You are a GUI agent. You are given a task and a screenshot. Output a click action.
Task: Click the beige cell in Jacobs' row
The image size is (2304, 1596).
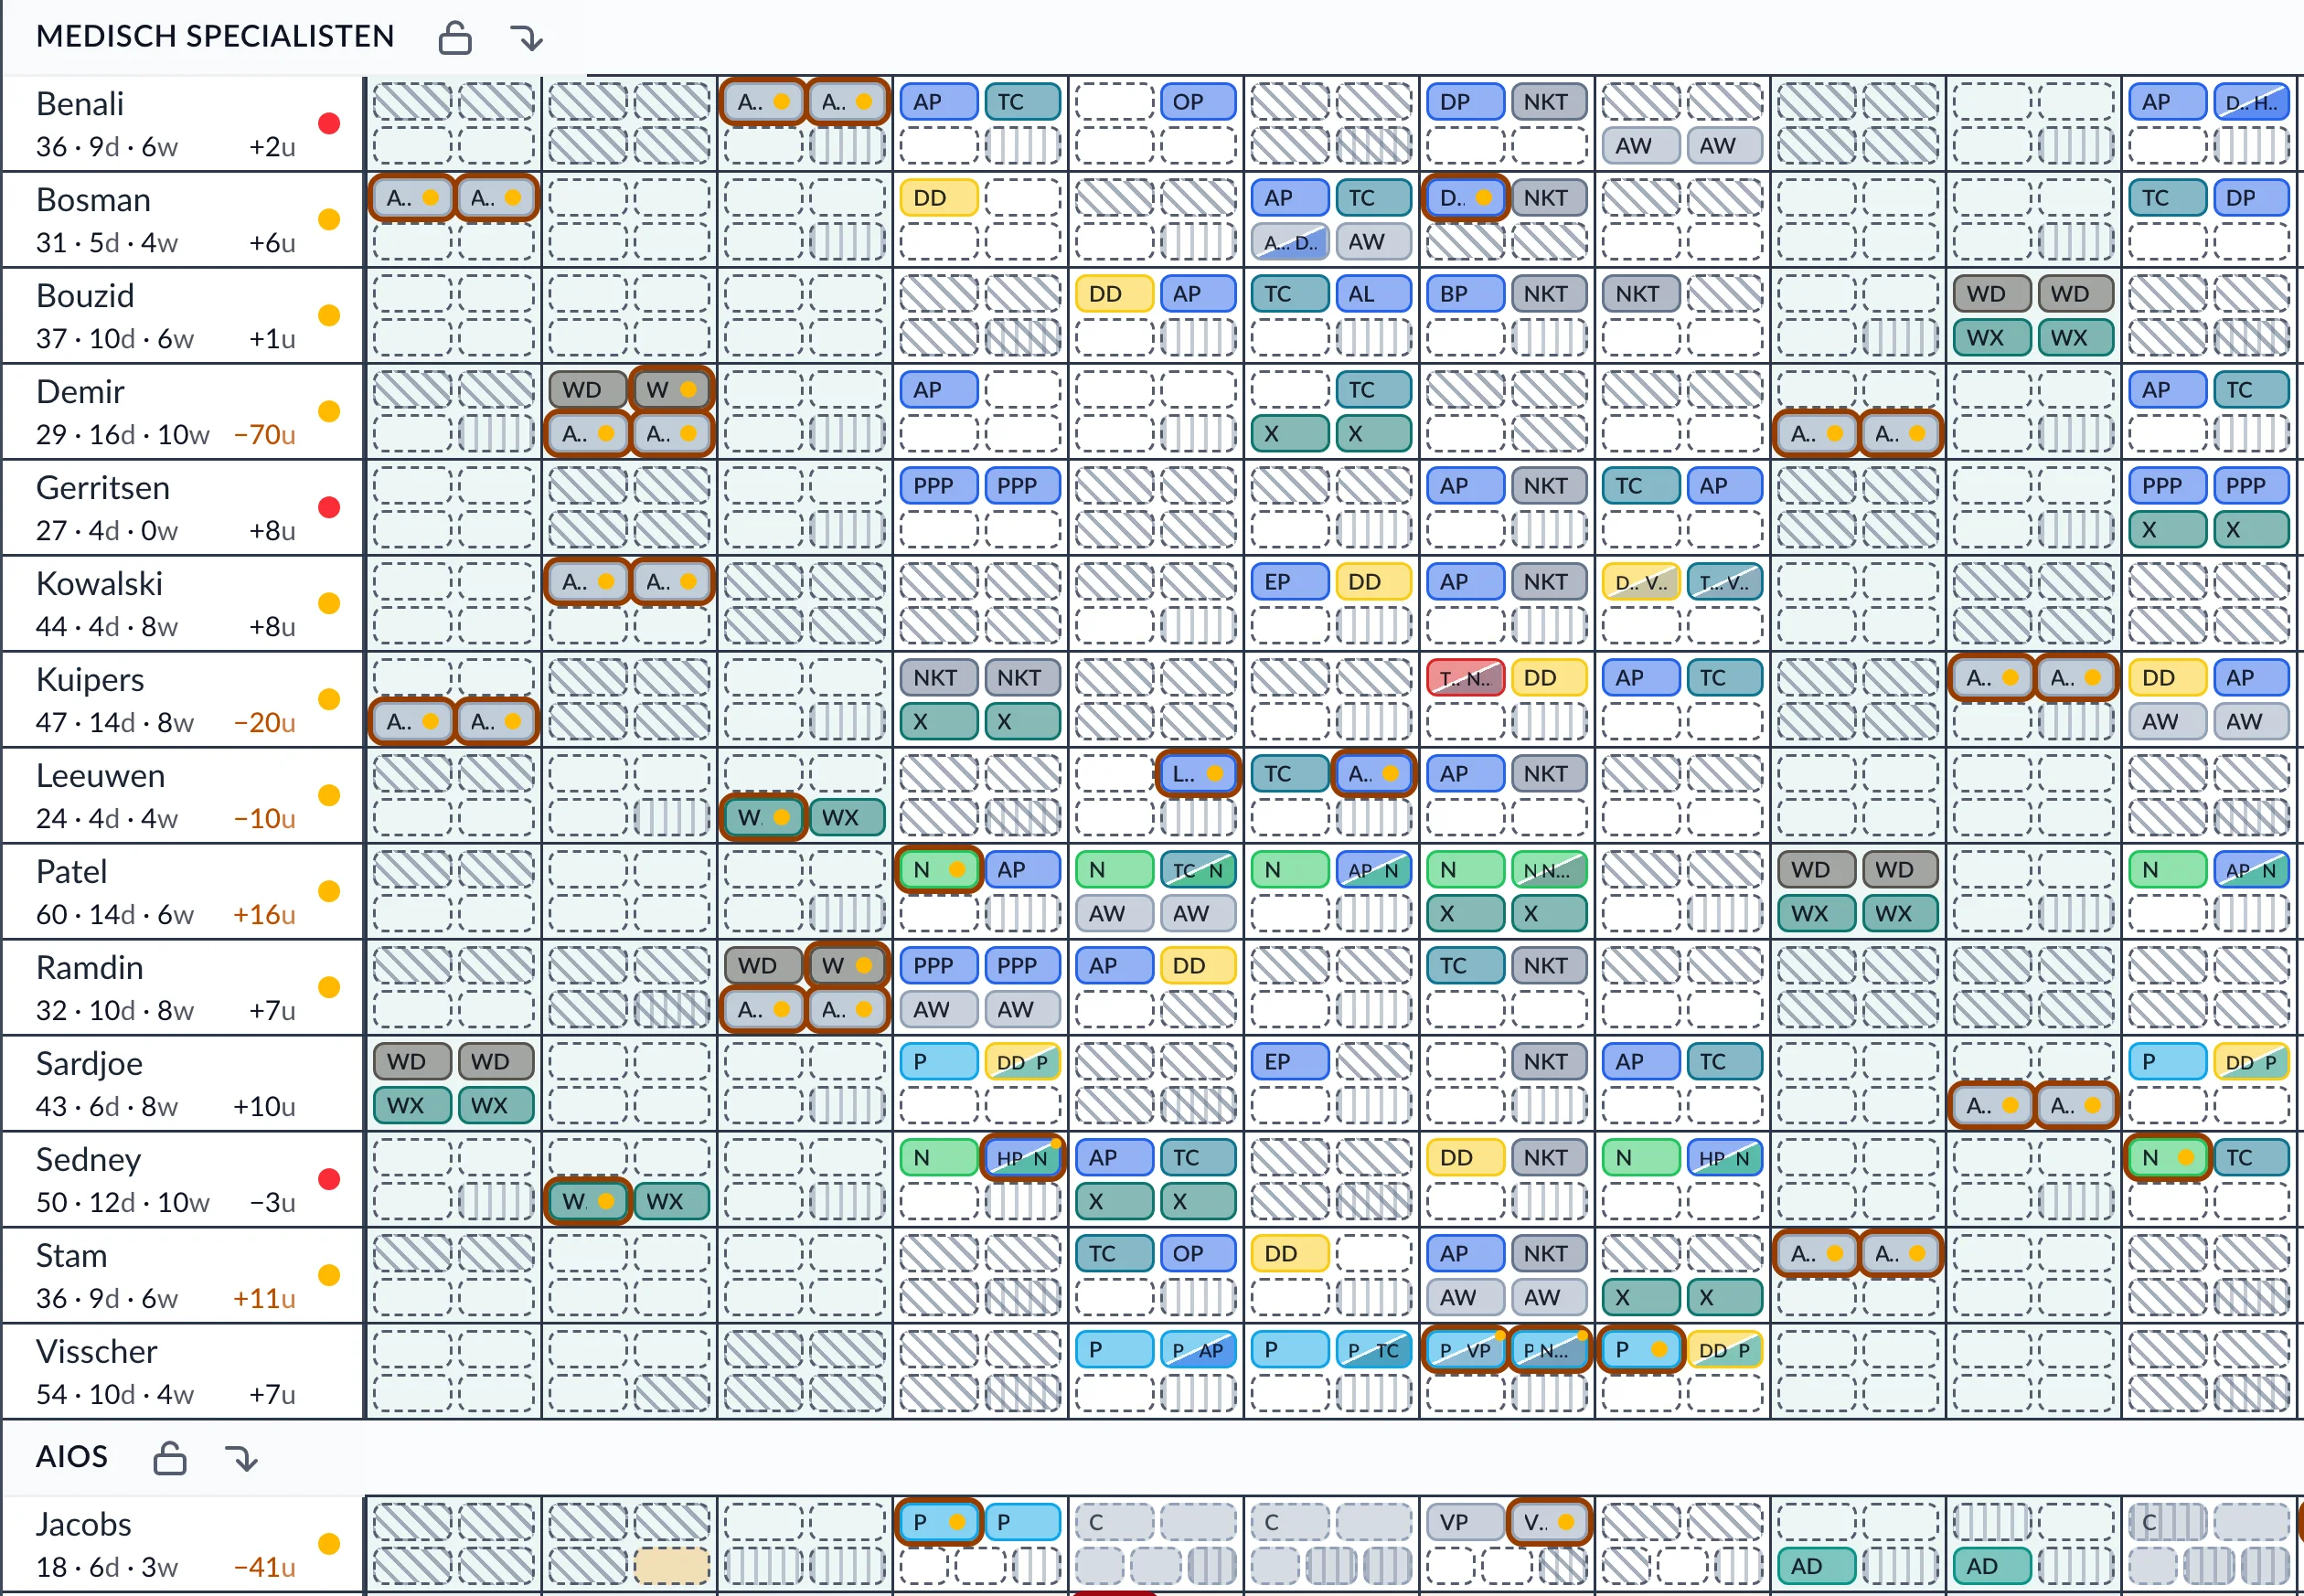click(x=672, y=1566)
